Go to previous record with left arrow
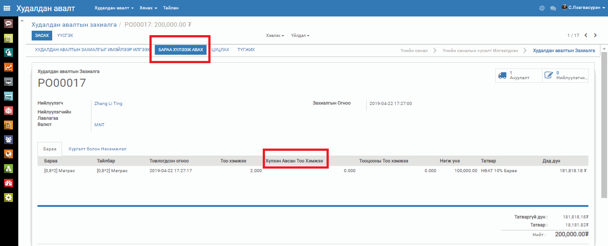This screenshot has height=246, width=608. click(586, 35)
